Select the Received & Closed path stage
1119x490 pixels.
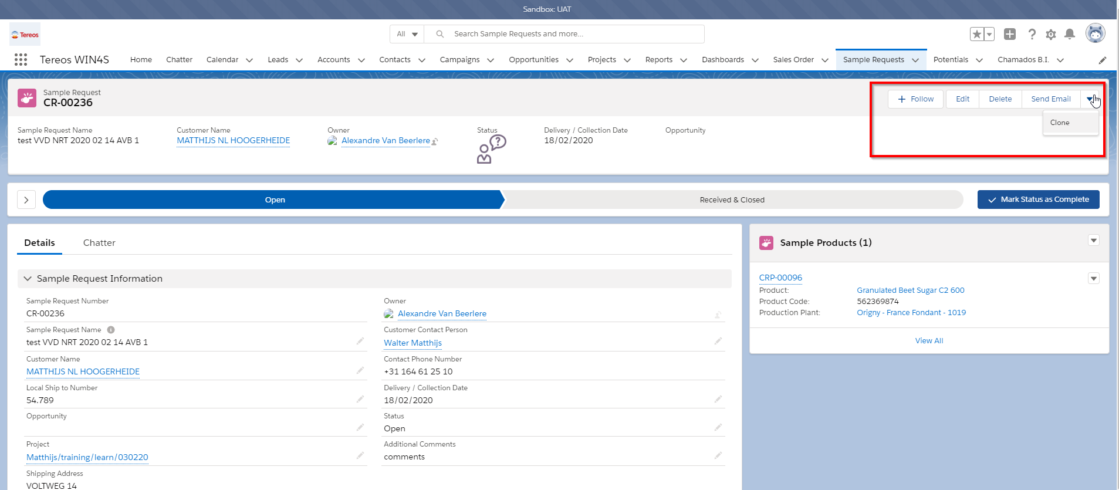pyautogui.click(x=732, y=200)
